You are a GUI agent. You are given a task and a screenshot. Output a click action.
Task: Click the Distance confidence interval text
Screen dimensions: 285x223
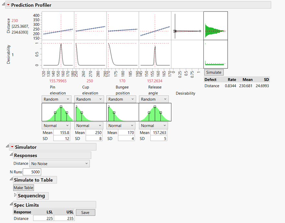20,29
